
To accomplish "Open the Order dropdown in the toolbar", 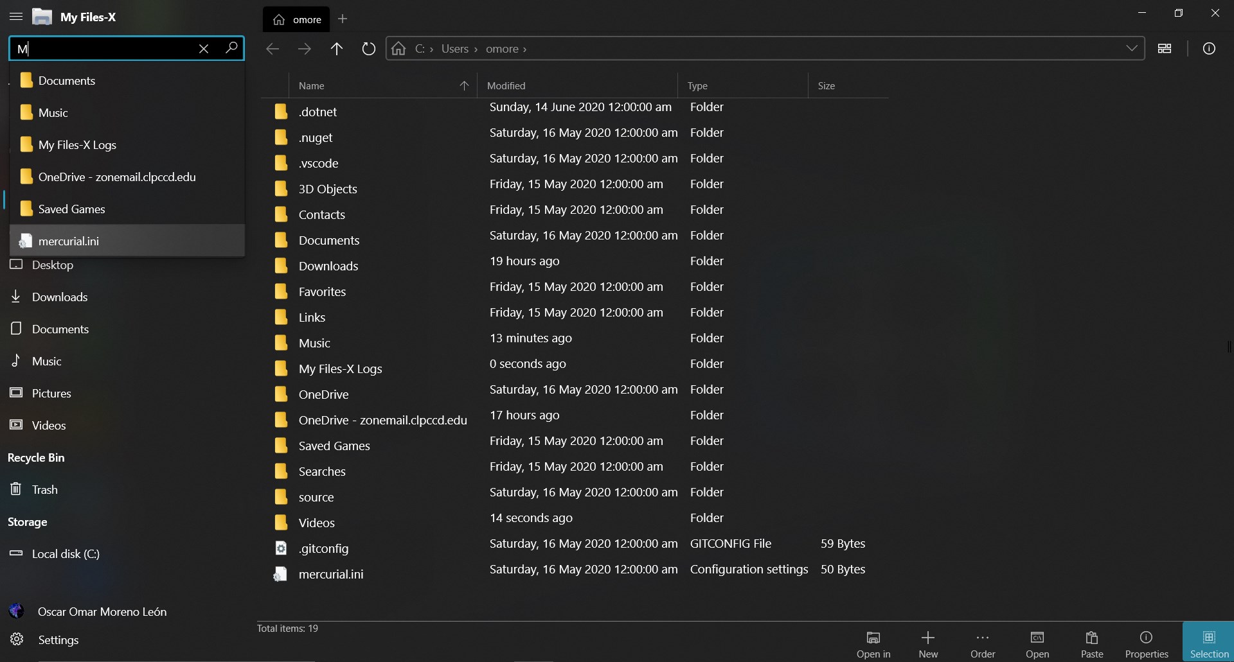I will pyautogui.click(x=983, y=642).
